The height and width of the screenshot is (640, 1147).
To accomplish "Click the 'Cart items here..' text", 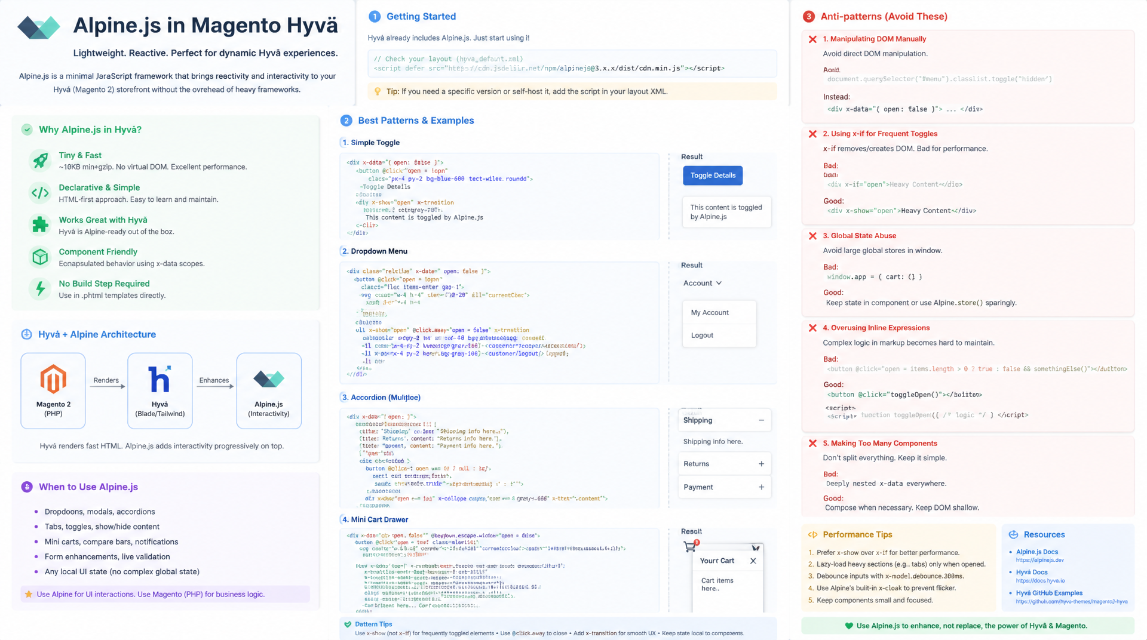I will point(717,584).
